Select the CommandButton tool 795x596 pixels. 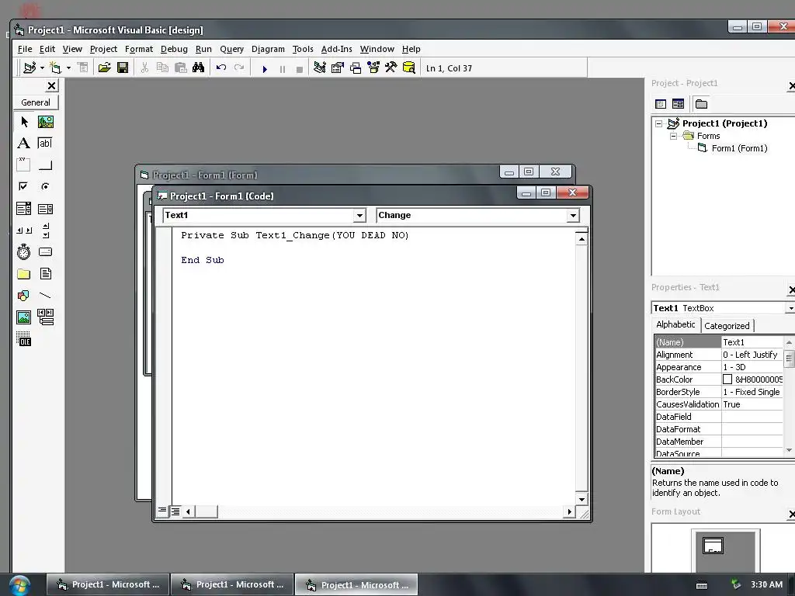point(46,165)
